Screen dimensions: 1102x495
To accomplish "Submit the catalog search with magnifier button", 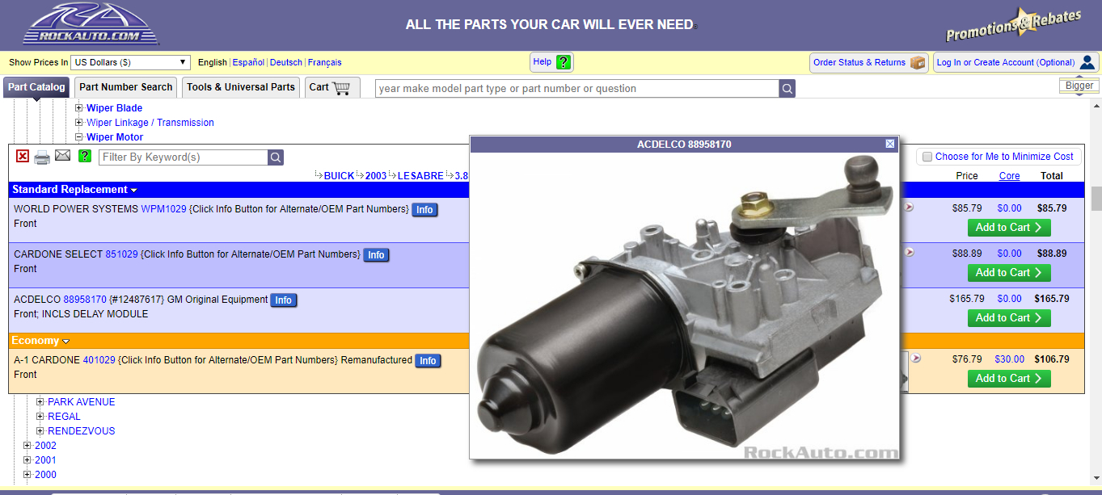I will pos(787,89).
